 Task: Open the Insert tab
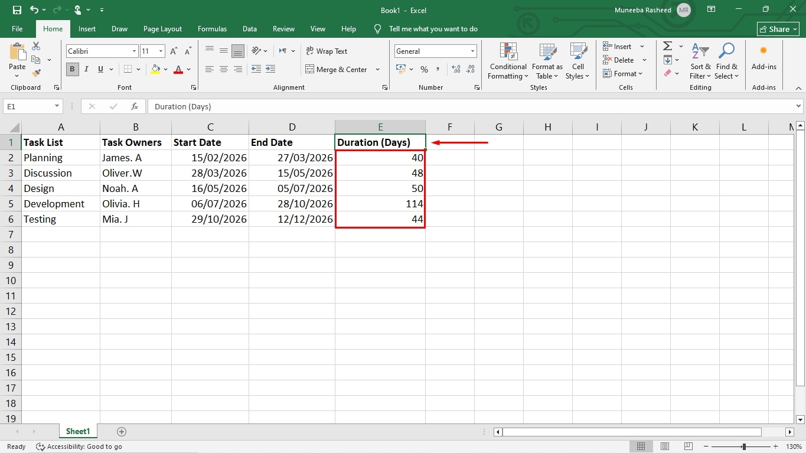(x=87, y=29)
